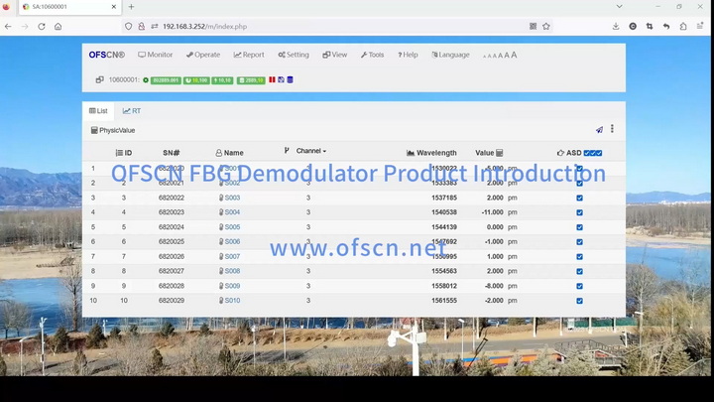This screenshot has height=402, width=714.
Task: Click the ID list icon in table header
Action: click(119, 153)
